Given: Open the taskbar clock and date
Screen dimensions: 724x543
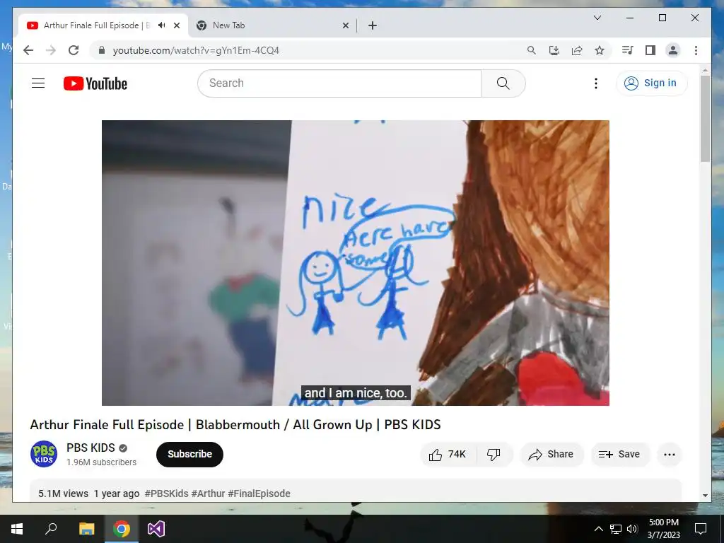Looking at the screenshot, I should (x=663, y=529).
